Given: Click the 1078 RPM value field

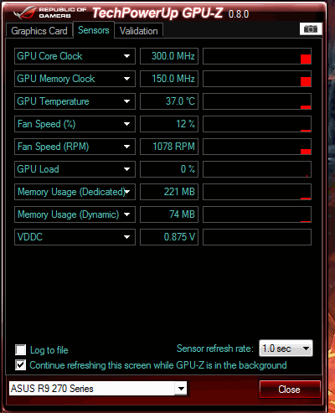Looking at the screenshot, I should (x=169, y=147).
